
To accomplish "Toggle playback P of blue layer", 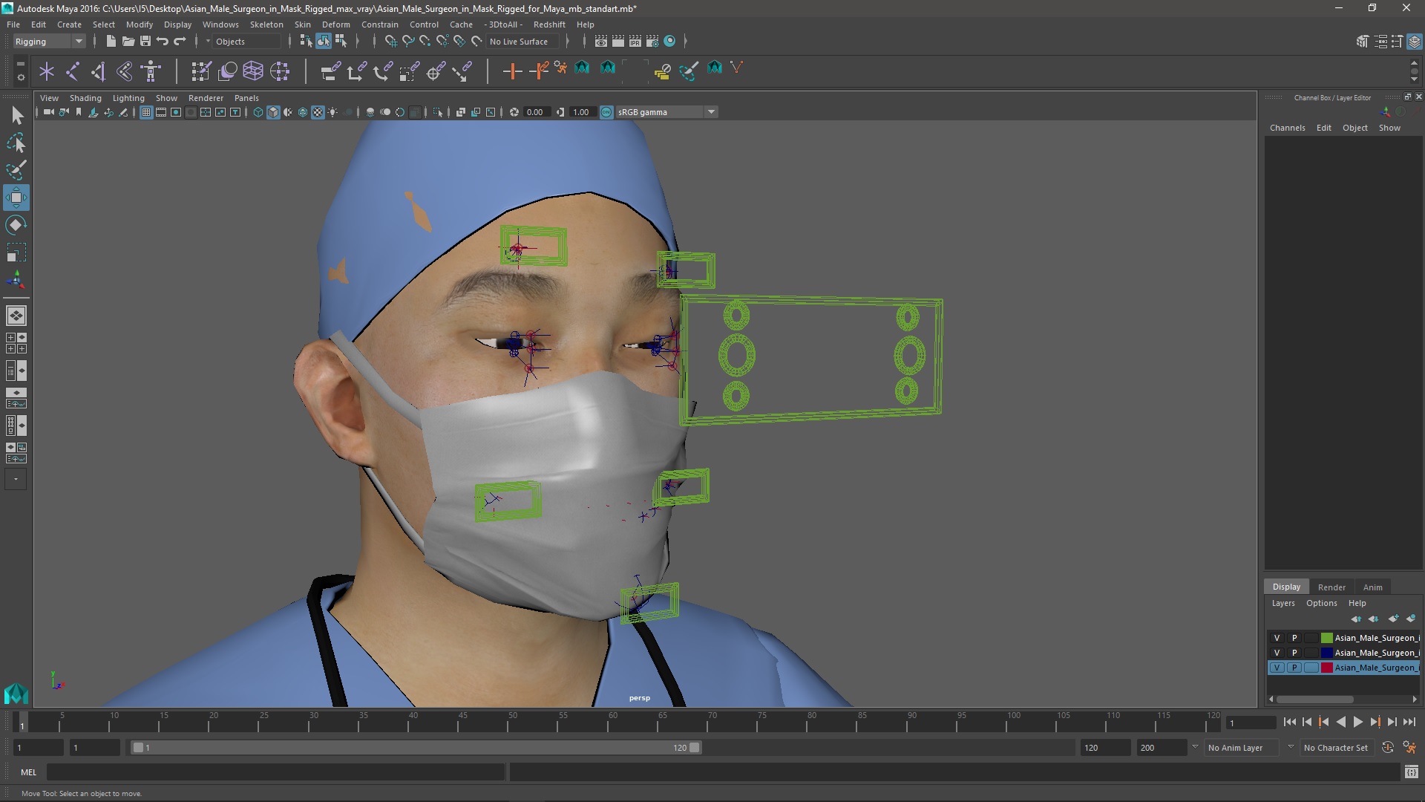I will (x=1294, y=653).
